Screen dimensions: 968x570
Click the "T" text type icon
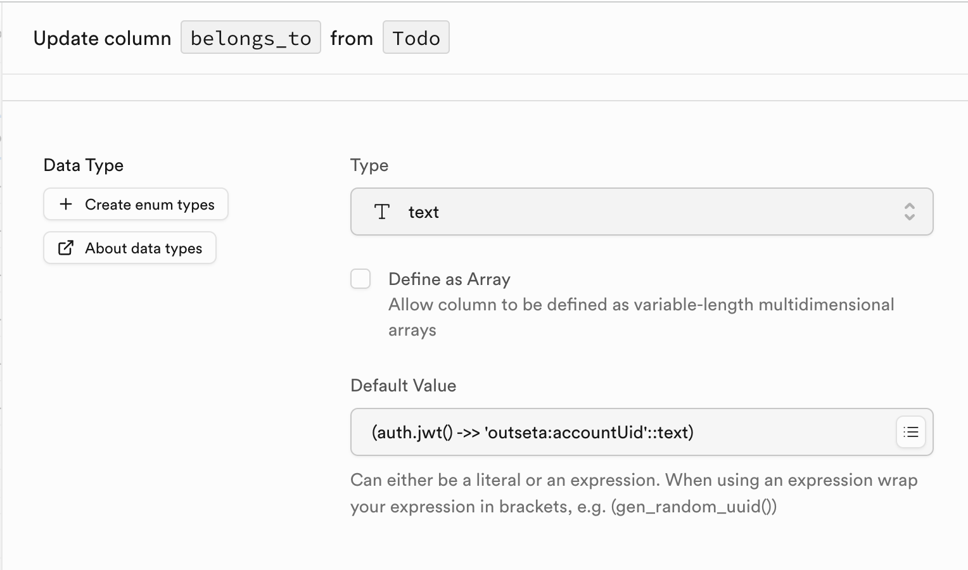(382, 212)
